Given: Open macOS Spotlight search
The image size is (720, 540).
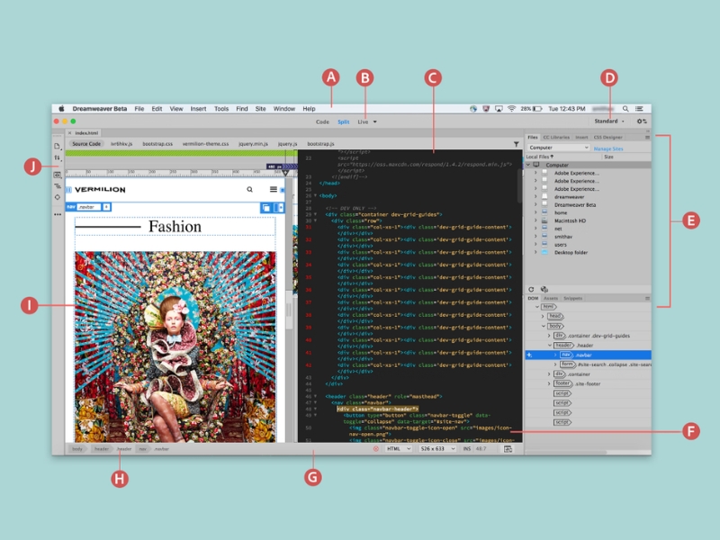Looking at the screenshot, I should pos(625,109).
